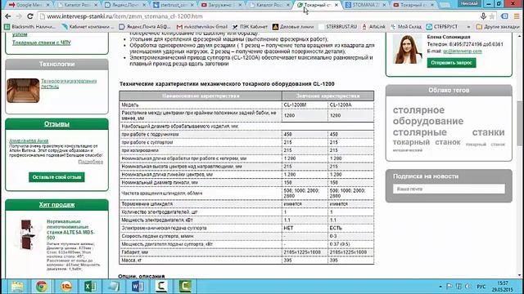Screen dimensions: 524x294
Task: Open the Токарные станки с ЧПУ link
Action: 42,42
